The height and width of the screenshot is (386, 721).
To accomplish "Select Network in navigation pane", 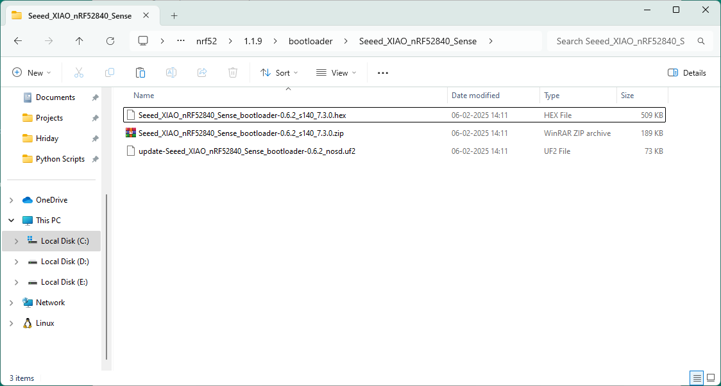I will click(50, 303).
